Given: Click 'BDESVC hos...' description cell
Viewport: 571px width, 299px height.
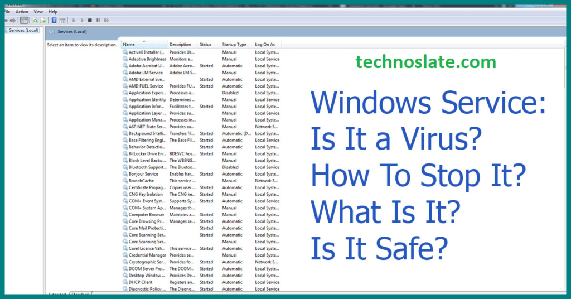Looking at the screenshot, I should coord(182,154).
